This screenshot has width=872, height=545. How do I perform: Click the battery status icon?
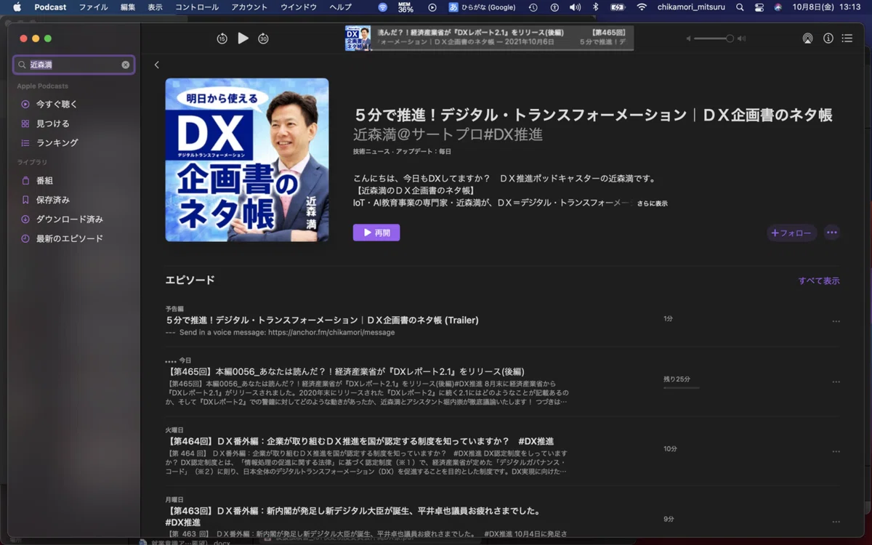point(618,7)
